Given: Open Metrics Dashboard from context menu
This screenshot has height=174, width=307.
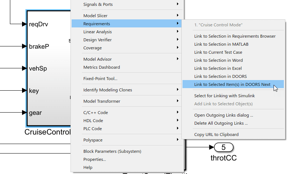Looking at the screenshot, I should [x=101, y=67].
